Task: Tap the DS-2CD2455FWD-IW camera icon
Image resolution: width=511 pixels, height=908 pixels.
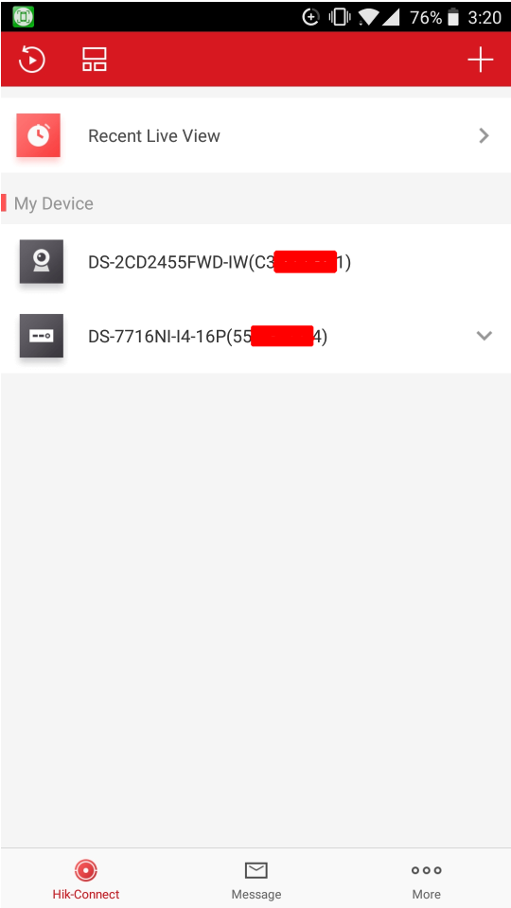Action: [x=41, y=262]
